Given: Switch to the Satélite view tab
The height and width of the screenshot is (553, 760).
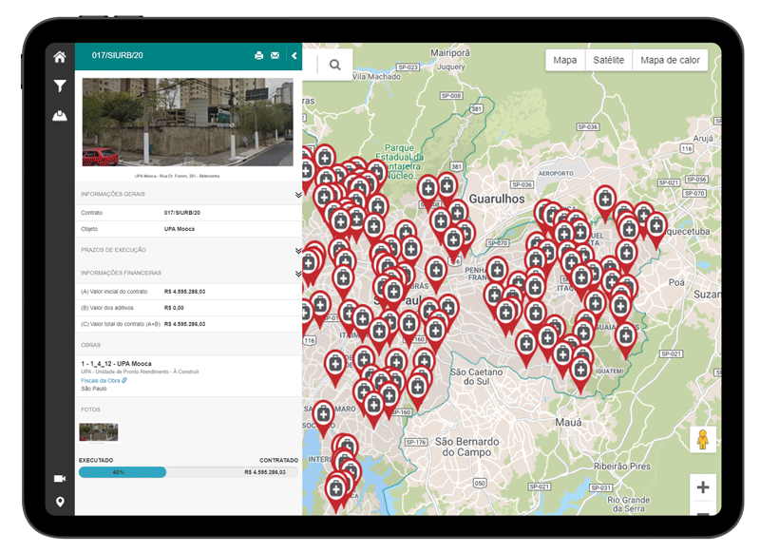Looking at the screenshot, I should (x=609, y=59).
